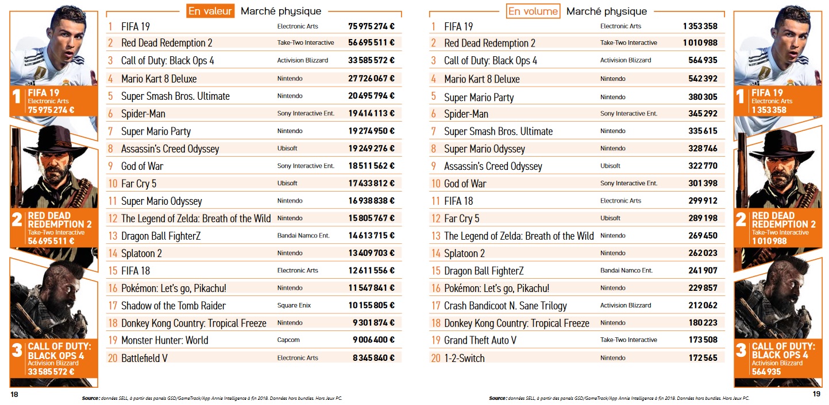Click the Assassin's Creed volume '322 770'
This screenshot has height=405, width=829.
click(x=703, y=166)
